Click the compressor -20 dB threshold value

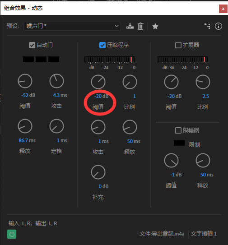click(101, 96)
